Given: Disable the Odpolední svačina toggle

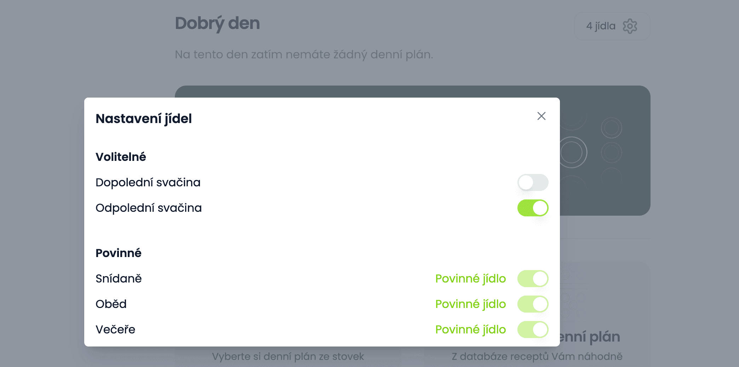Looking at the screenshot, I should (x=533, y=208).
